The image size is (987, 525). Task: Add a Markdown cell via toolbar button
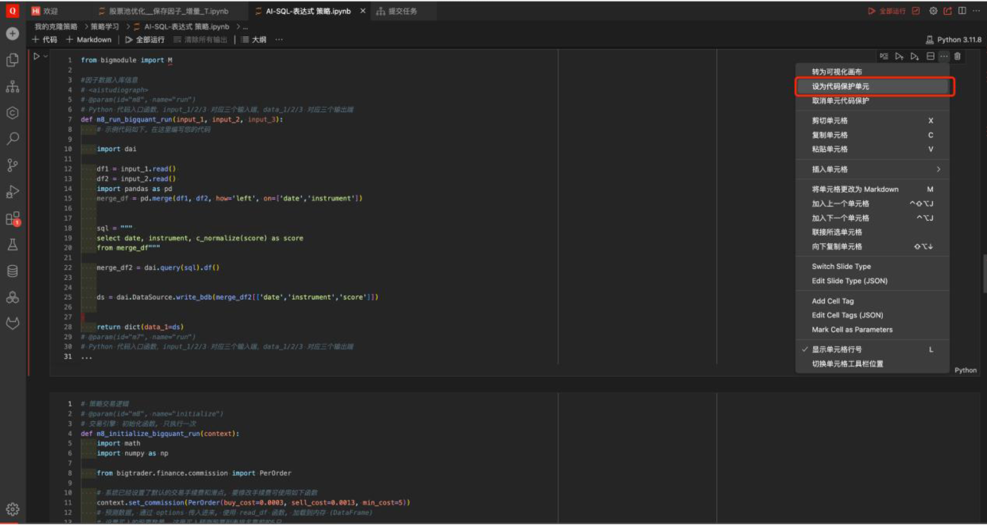[88, 40]
